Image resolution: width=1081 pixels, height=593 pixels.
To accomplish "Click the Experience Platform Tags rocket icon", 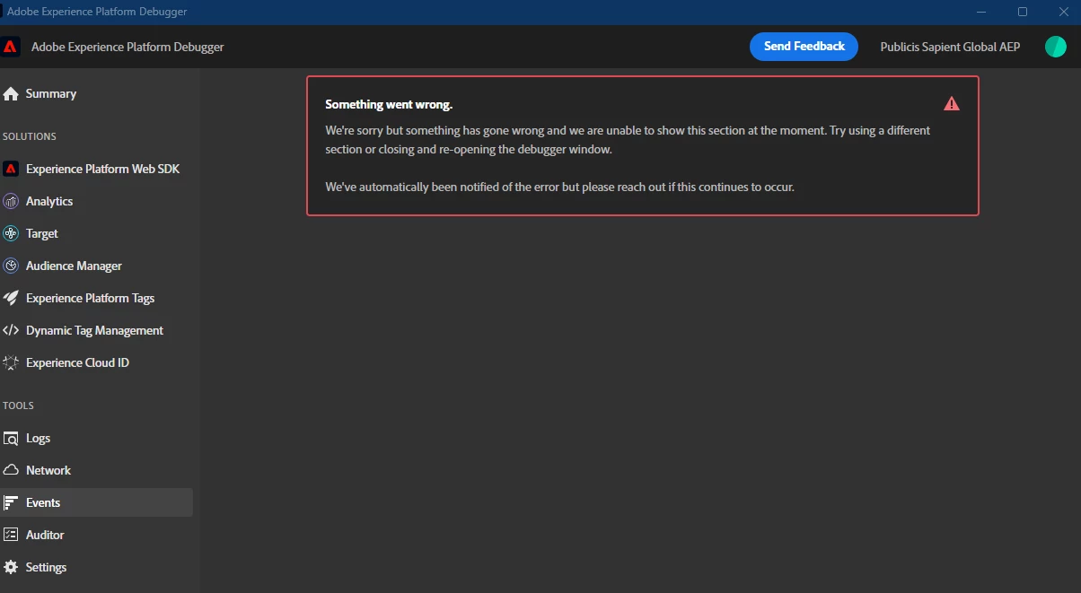I will click(11, 298).
